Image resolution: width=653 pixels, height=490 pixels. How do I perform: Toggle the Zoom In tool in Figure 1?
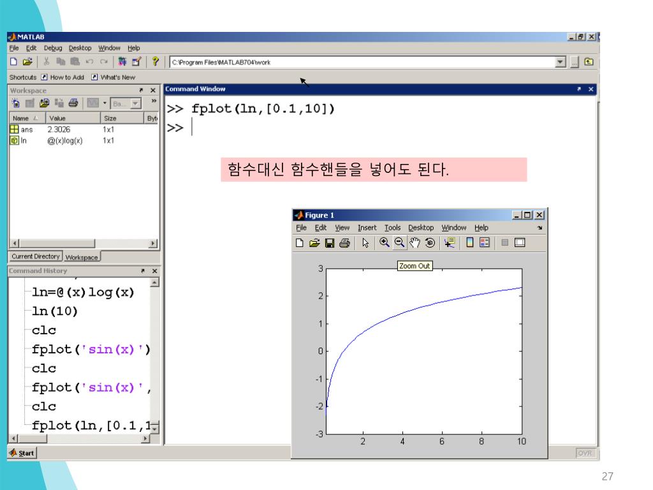click(385, 242)
